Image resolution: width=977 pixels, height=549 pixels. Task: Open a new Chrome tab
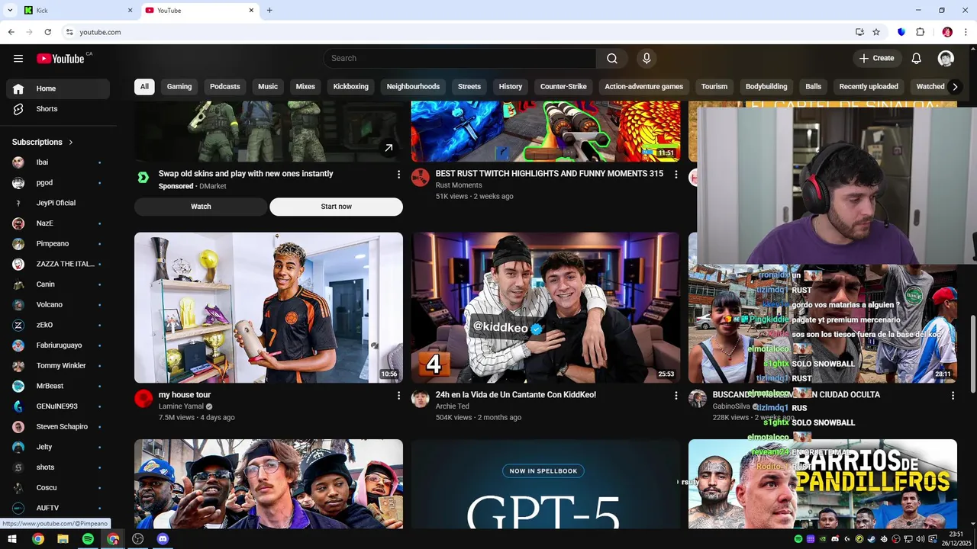pos(269,10)
